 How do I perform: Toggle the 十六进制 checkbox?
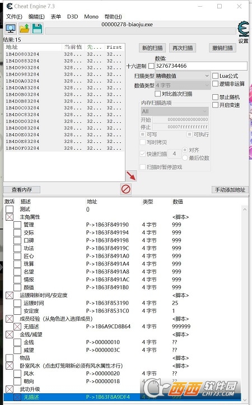pos(151,66)
